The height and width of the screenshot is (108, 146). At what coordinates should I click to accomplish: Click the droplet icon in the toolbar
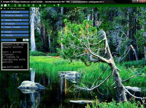tap(40, 5)
